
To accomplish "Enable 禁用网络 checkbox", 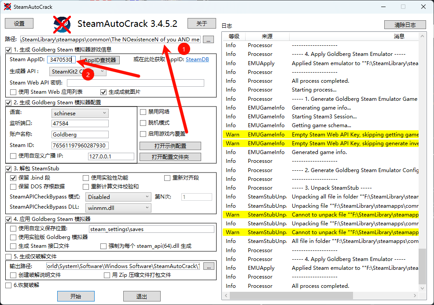I will [x=143, y=112].
